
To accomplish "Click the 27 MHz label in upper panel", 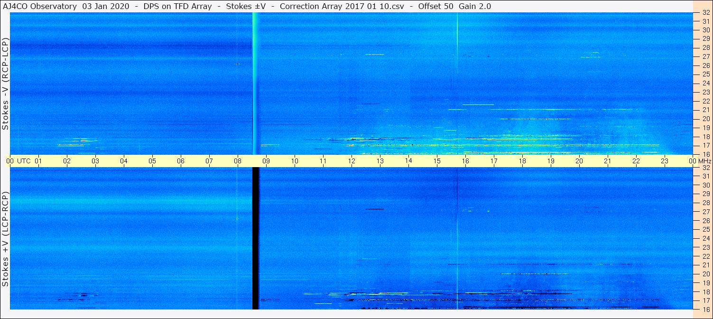I will [705, 56].
